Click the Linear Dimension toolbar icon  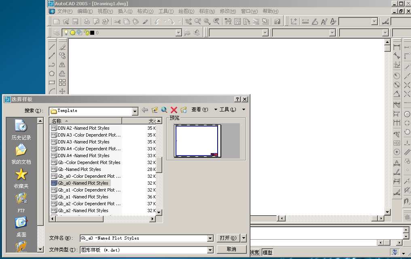point(397,47)
